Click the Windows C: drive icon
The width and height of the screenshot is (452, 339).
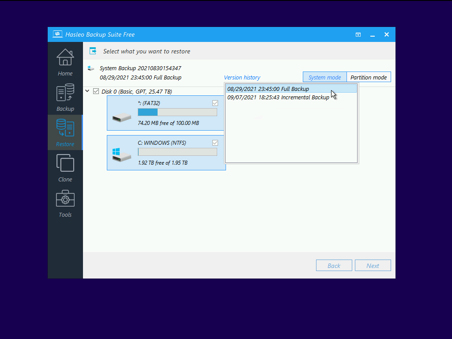tap(121, 154)
